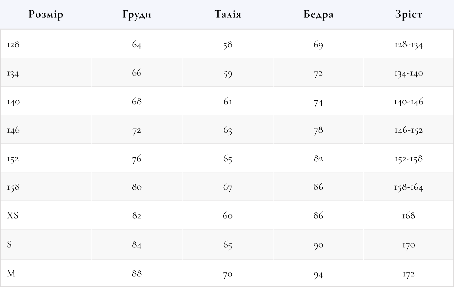Select the S size row label
Screen dimensions: 454x287
point(9,244)
